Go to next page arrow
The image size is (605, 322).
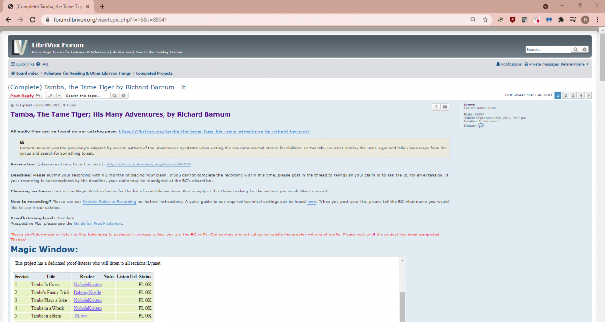[x=588, y=95]
